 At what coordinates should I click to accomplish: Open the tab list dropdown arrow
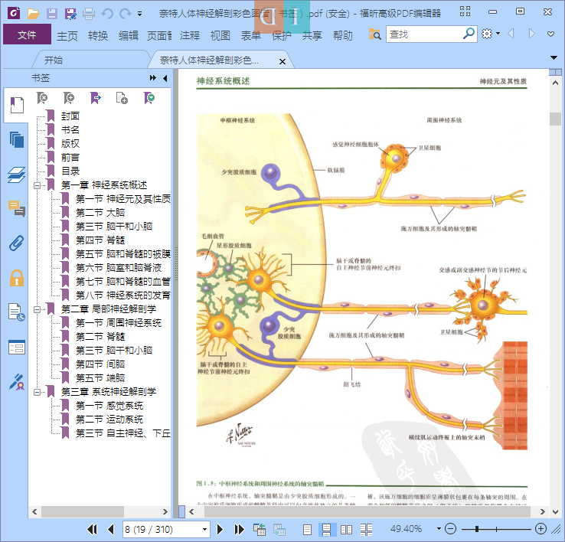(x=554, y=57)
